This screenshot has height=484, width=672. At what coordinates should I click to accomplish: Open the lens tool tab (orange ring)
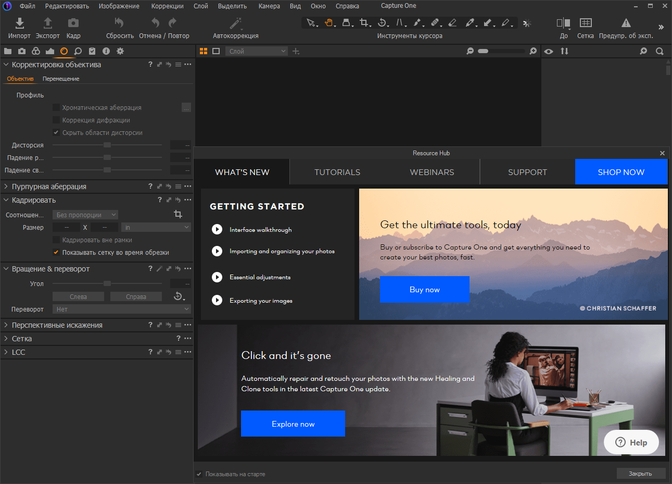64,51
